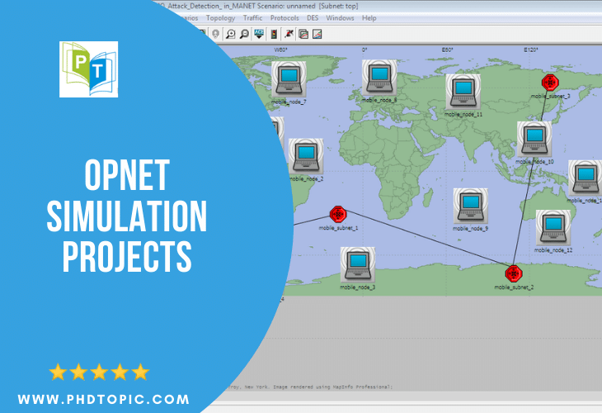
Task: Open the www.phdtopic.com website link
Action: [104, 399]
